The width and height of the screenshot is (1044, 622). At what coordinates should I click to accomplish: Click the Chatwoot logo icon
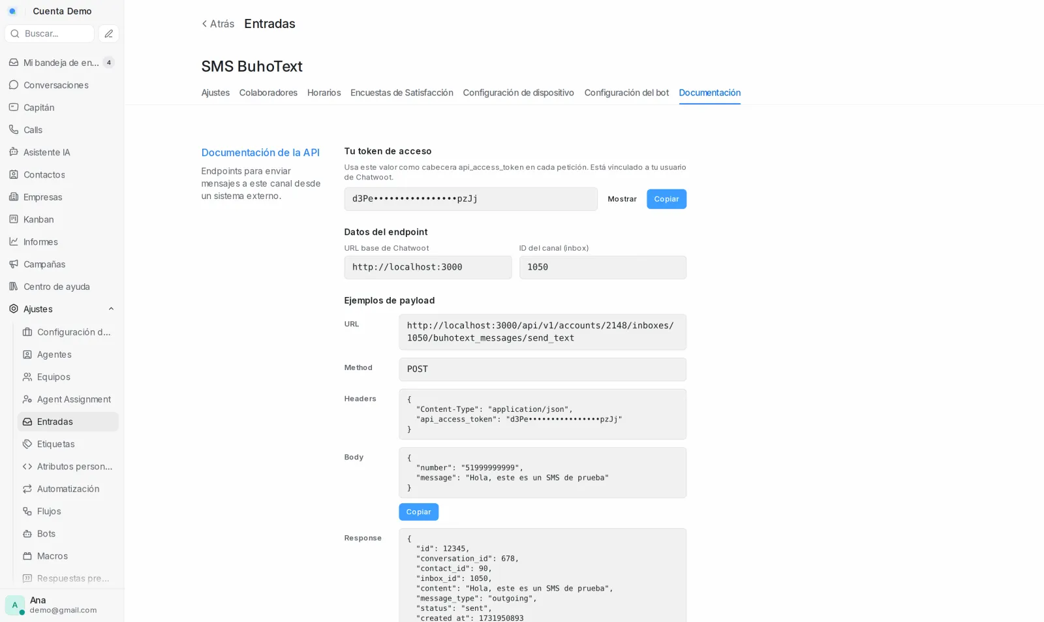tap(12, 11)
